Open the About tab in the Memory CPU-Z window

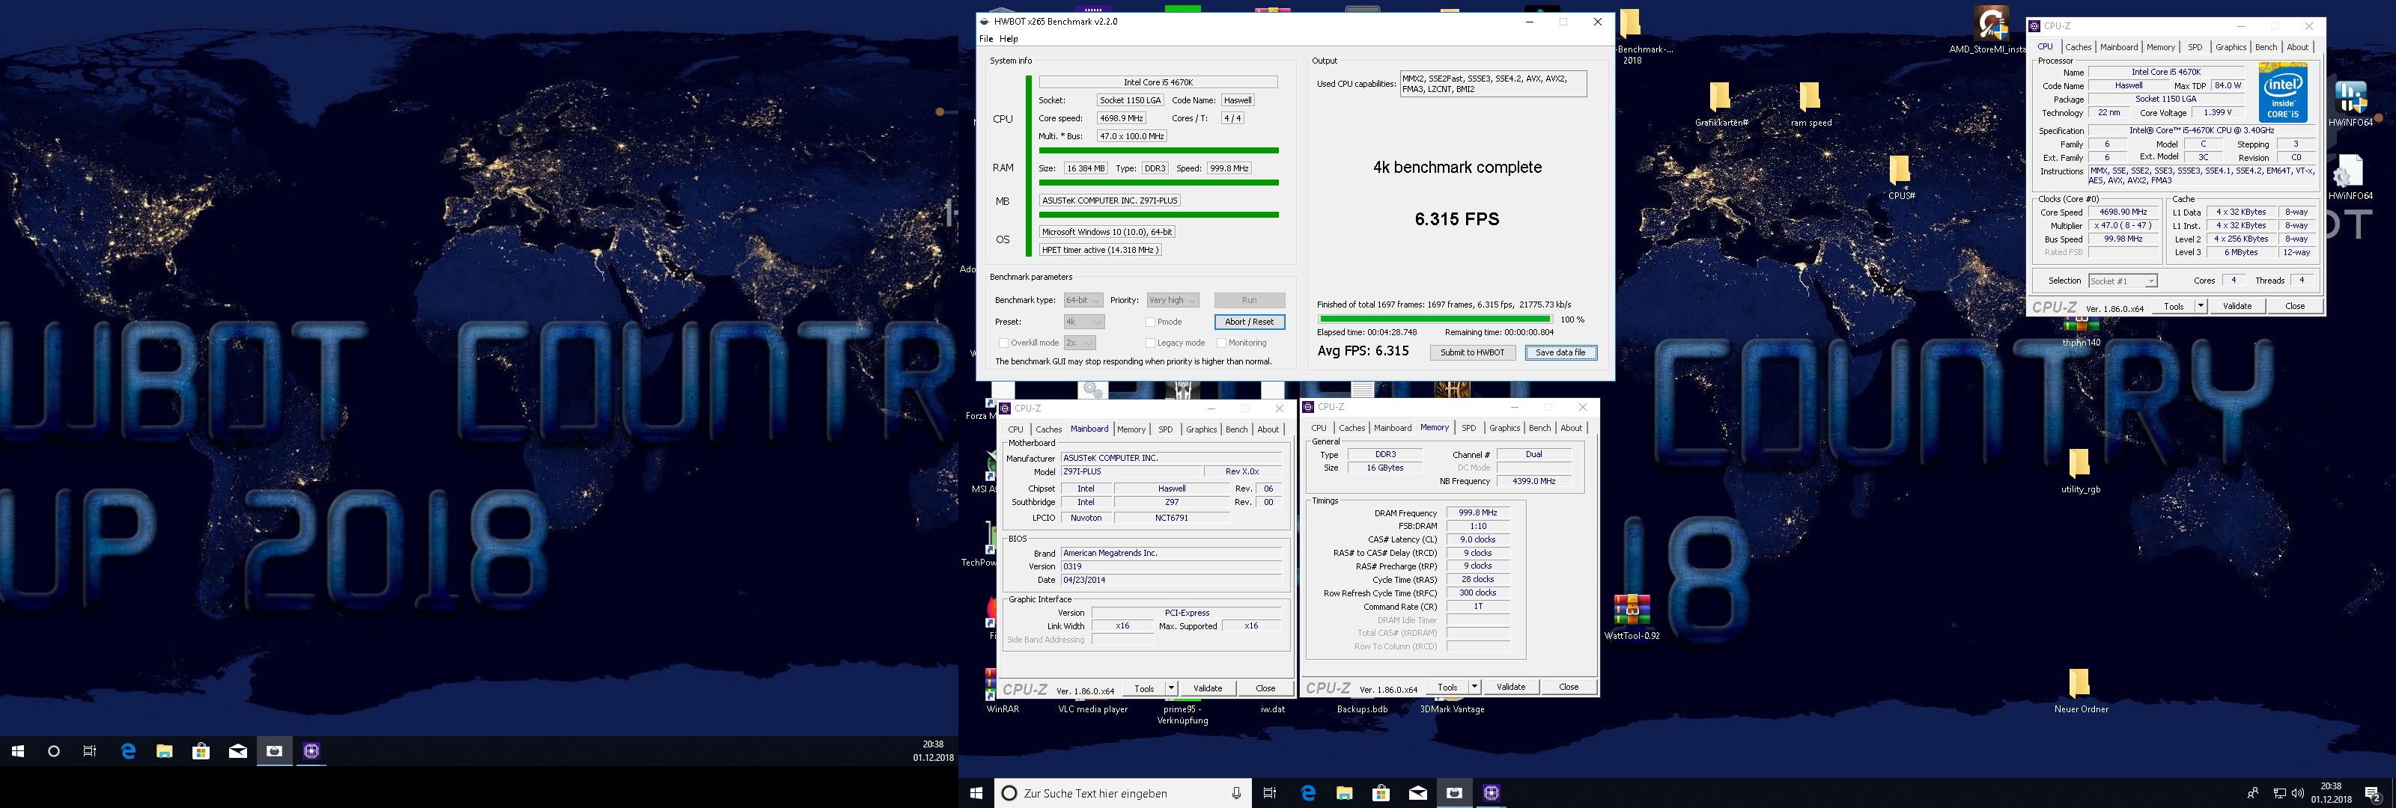click(1571, 428)
